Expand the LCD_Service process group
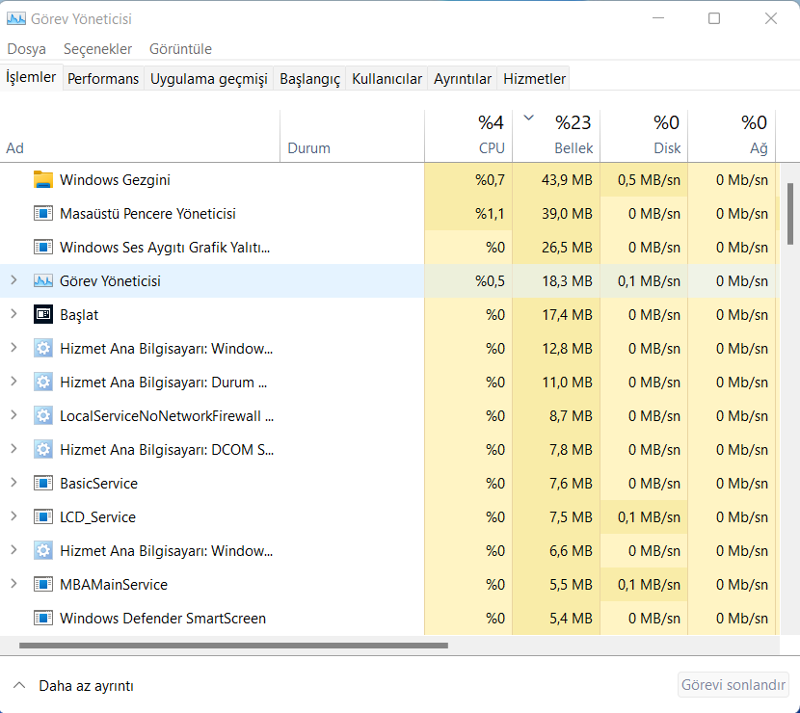 coord(13,517)
